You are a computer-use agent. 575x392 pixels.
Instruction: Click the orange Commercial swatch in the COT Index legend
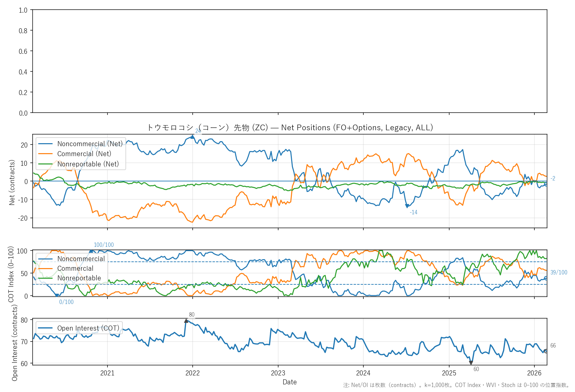pos(45,268)
